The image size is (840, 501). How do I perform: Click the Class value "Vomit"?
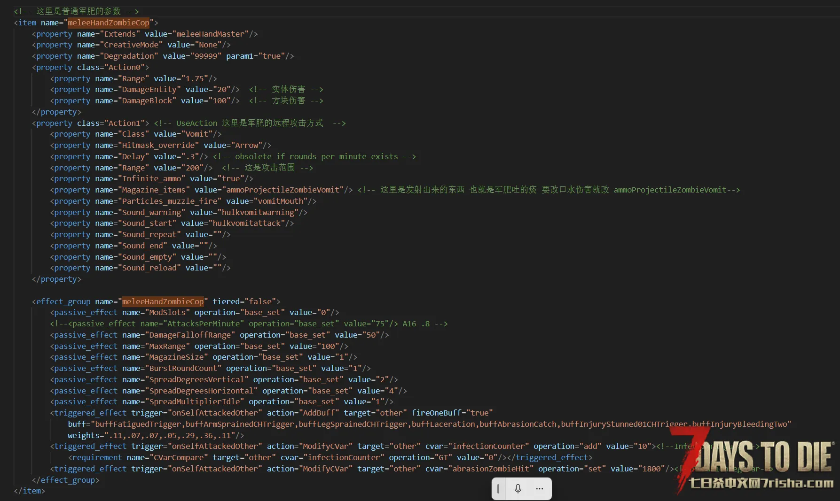coord(196,134)
